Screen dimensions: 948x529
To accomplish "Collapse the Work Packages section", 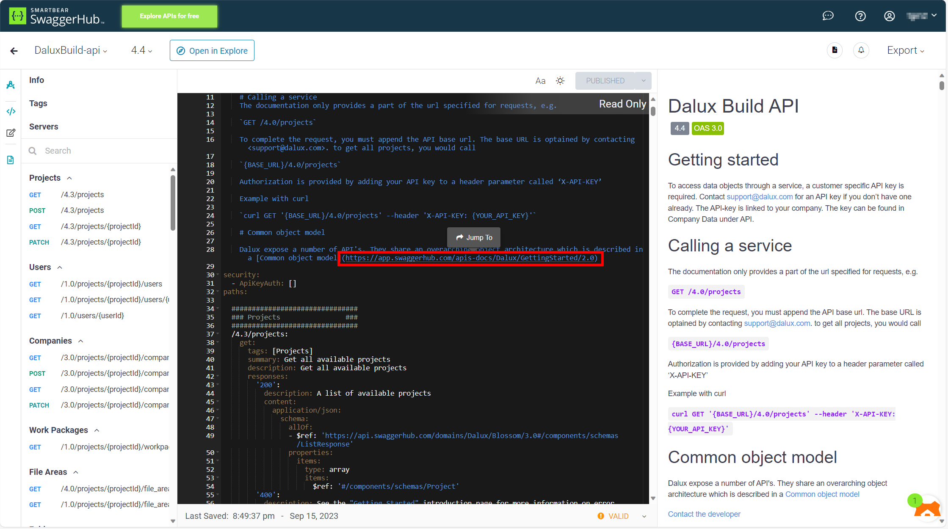I will click(x=97, y=430).
